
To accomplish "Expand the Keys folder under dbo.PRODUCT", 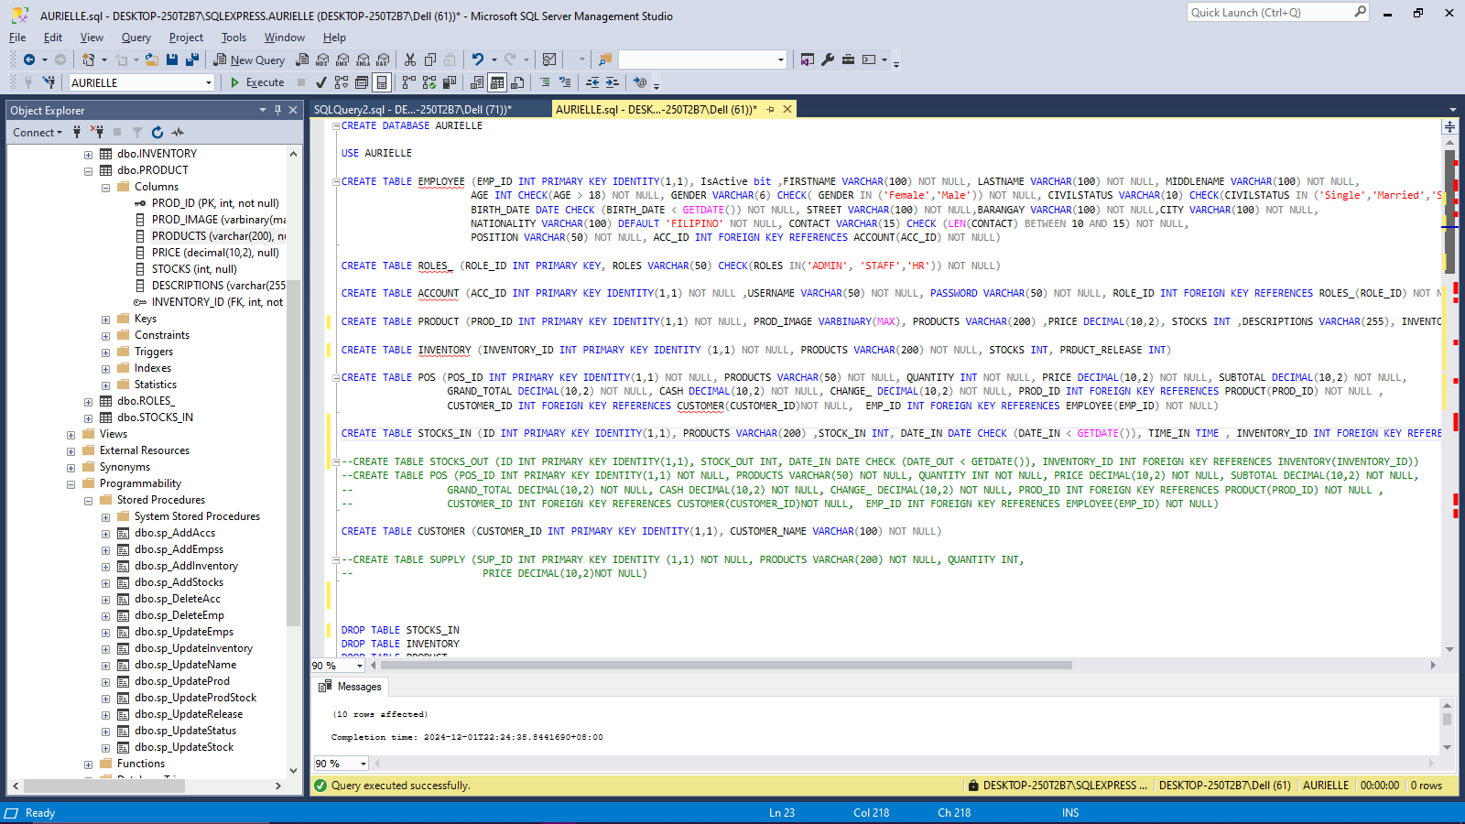I will pos(105,320).
